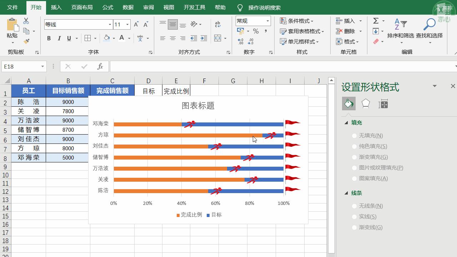This screenshot has width=457, height=257.
Task: Open the font name dropdown
Action: coord(110,24)
